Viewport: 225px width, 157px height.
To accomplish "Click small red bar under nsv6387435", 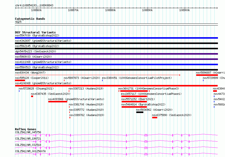I will 32,96.
